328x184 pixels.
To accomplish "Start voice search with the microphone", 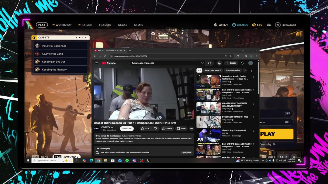I will 219,63.
